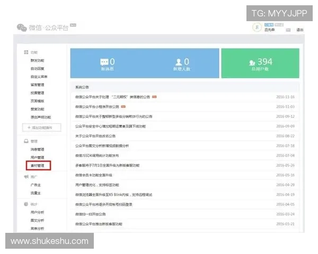Open 流量主 under 推广
The height and width of the screenshot is (254, 318).
pos(36,193)
